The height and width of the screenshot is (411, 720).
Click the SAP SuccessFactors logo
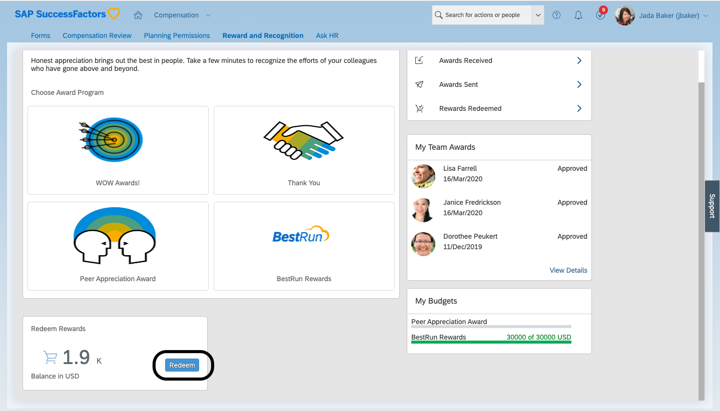click(68, 14)
